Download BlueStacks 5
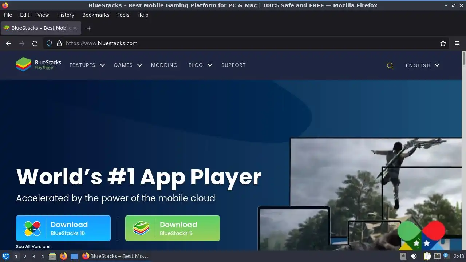The height and width of the screenshot is (262, 466). click(173, 228)
